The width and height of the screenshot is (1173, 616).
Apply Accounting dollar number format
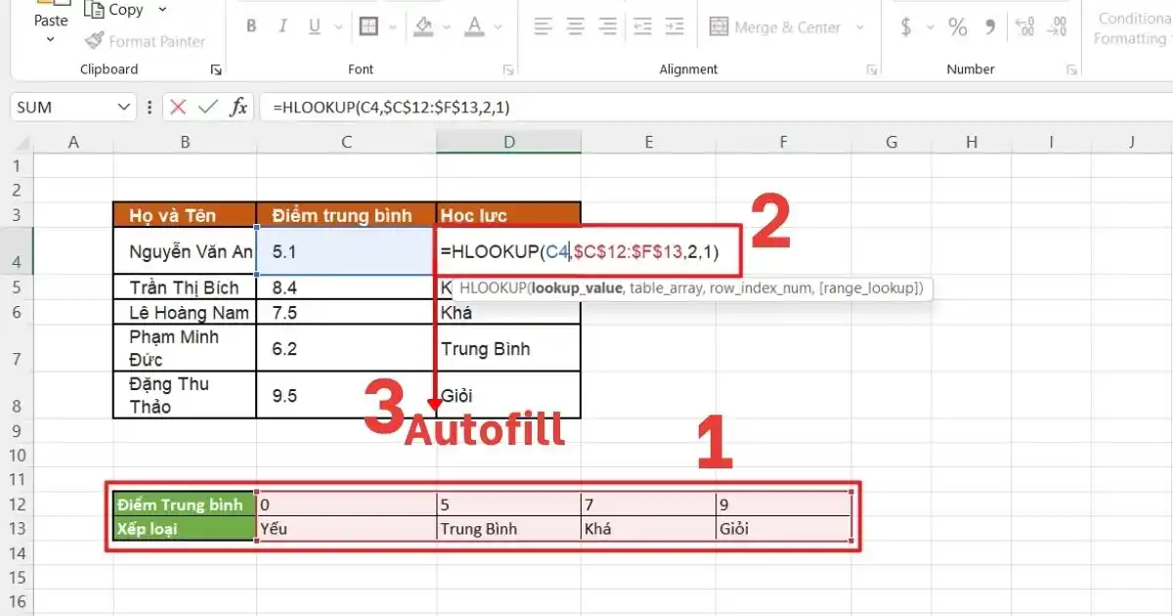(x=906, y=27)
